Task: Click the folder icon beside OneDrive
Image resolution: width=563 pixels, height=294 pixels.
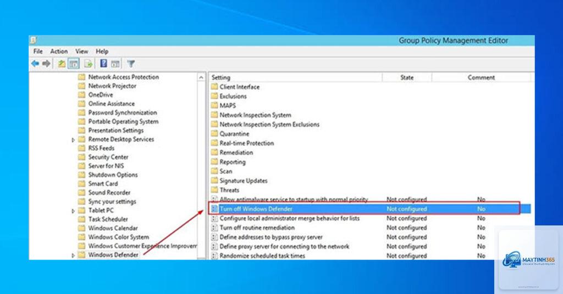Action: [x=82, y=94]
